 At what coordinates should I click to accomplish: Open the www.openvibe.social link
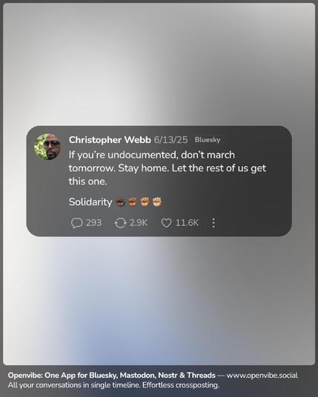coord(262,376)
